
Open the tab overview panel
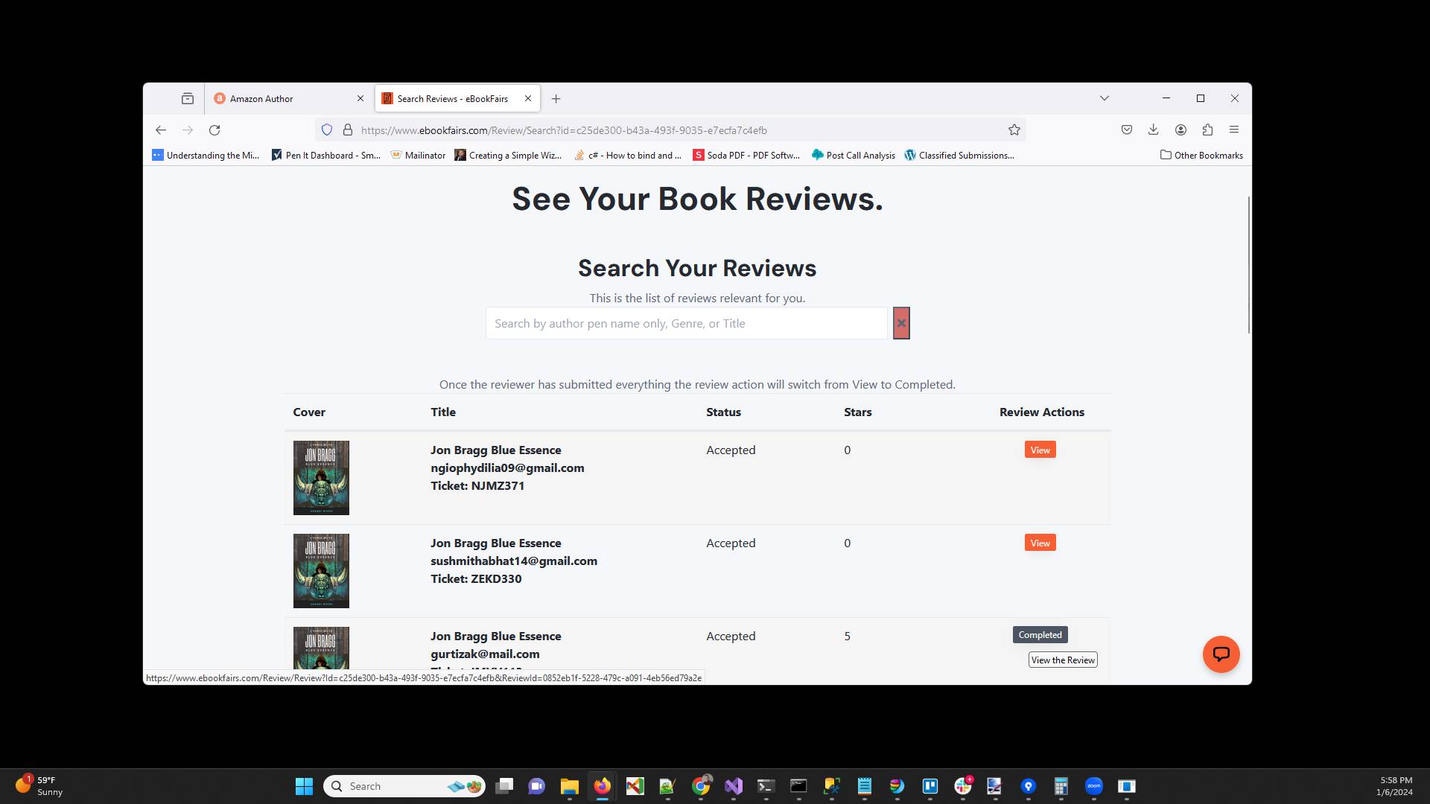(187, 98)
